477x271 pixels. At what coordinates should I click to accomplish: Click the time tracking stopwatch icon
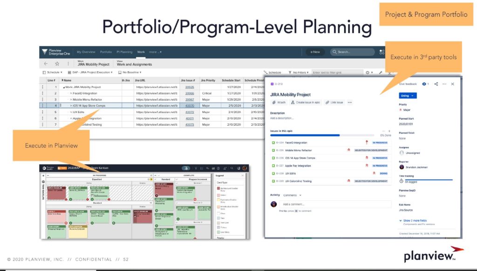(401, 181)
